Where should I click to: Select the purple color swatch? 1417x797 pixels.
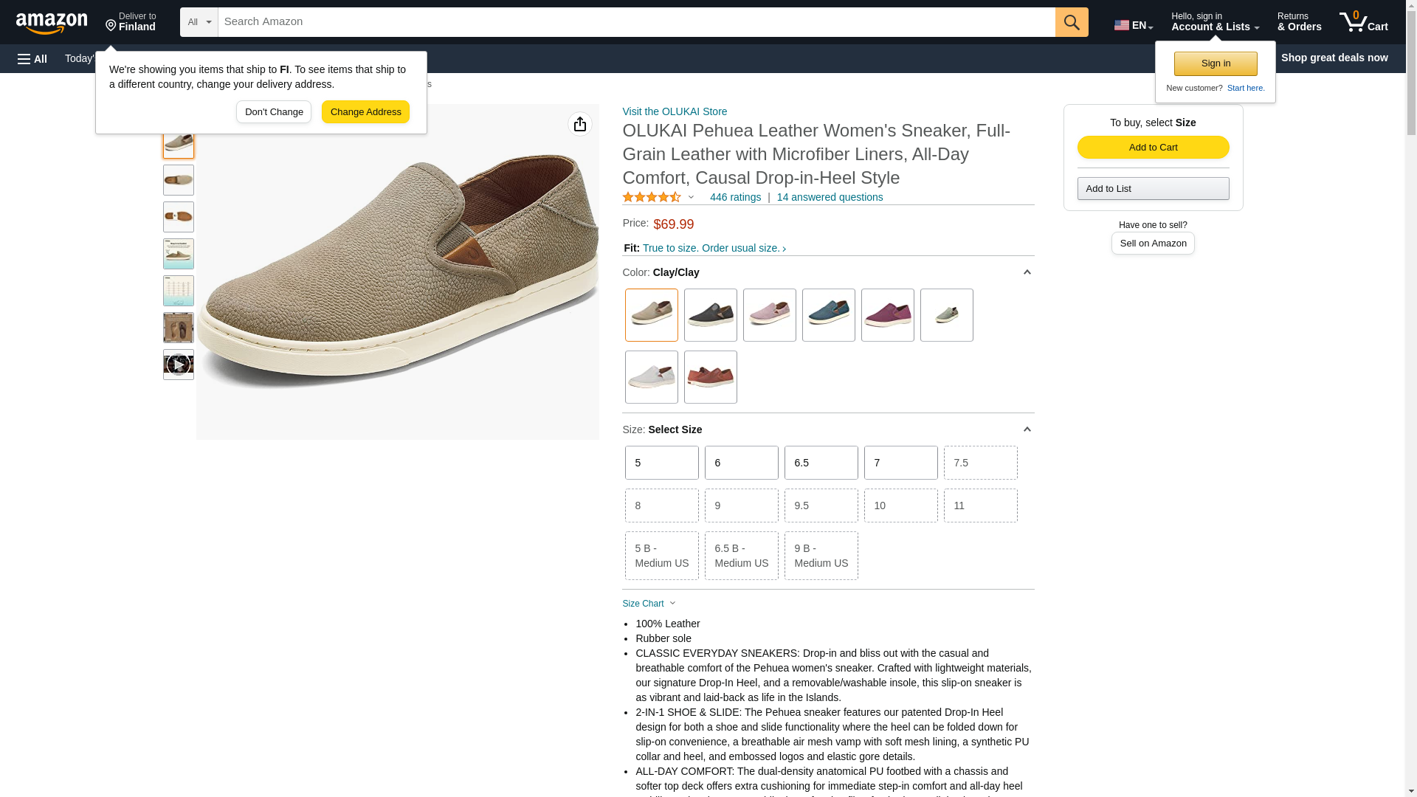(887, 315)
